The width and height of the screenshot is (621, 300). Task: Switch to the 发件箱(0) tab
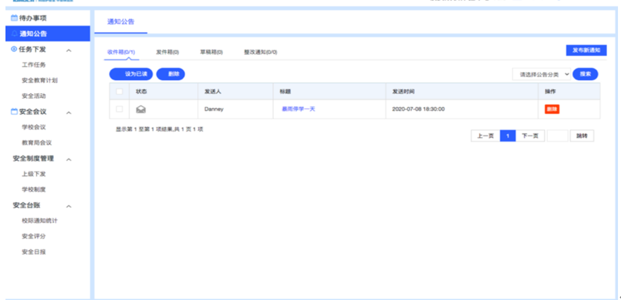167,52
